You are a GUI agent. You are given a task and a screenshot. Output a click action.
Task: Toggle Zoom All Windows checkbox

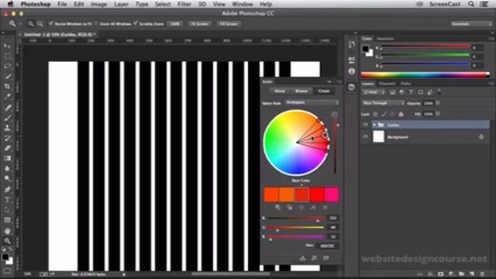(x=96, y=24)
